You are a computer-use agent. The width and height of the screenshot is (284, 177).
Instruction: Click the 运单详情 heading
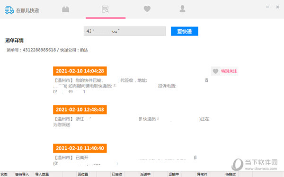coord(14,40)
